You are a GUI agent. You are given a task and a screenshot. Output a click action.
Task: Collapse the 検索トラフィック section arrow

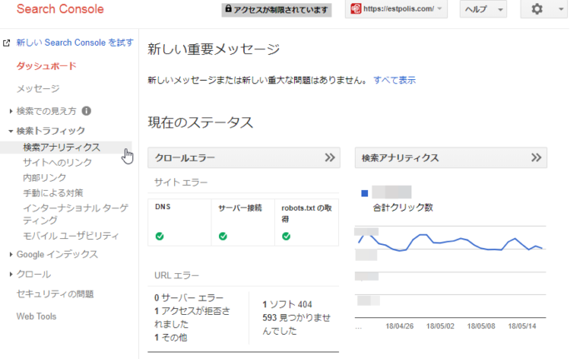point(11,131)
